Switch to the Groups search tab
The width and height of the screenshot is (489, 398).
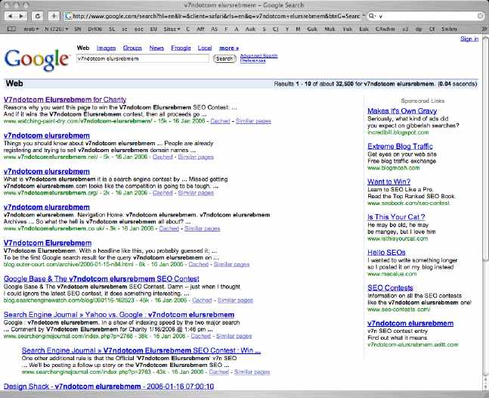click(132, 48)
